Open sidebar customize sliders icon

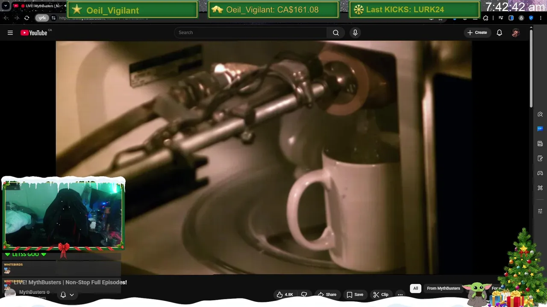pos(540,211)
